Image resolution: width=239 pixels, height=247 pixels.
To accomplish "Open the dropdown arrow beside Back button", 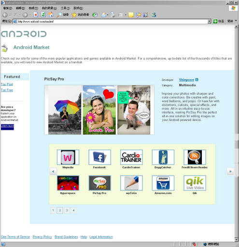I will (x=20, y=15).
